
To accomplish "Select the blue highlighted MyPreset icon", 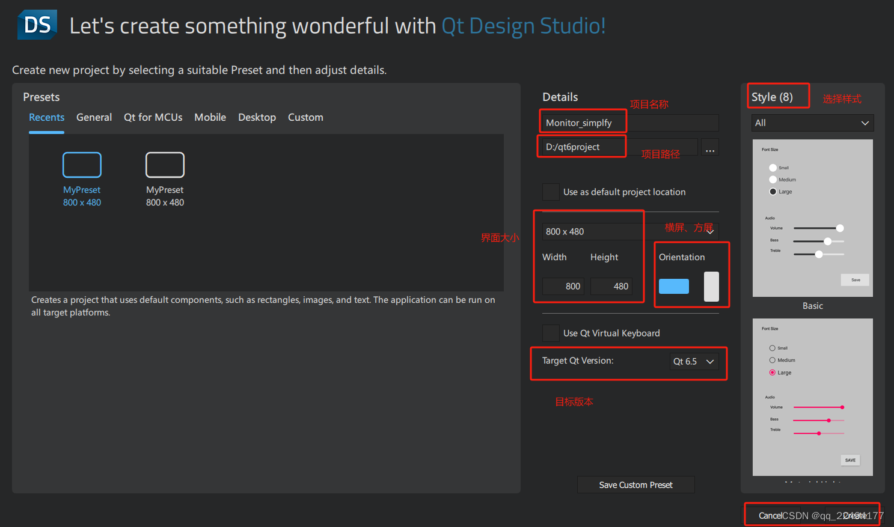I will pos(82,165).
